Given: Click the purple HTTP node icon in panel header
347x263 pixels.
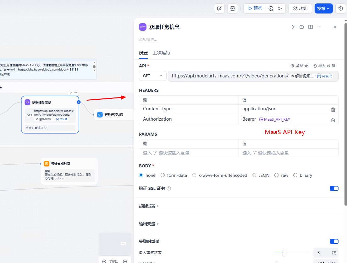Looking at the screenshot, I should tap(143, 27).
